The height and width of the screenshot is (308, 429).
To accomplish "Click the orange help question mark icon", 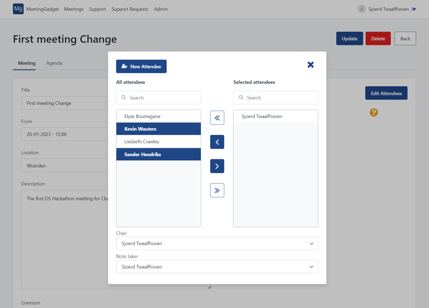I will coord(374,113).
